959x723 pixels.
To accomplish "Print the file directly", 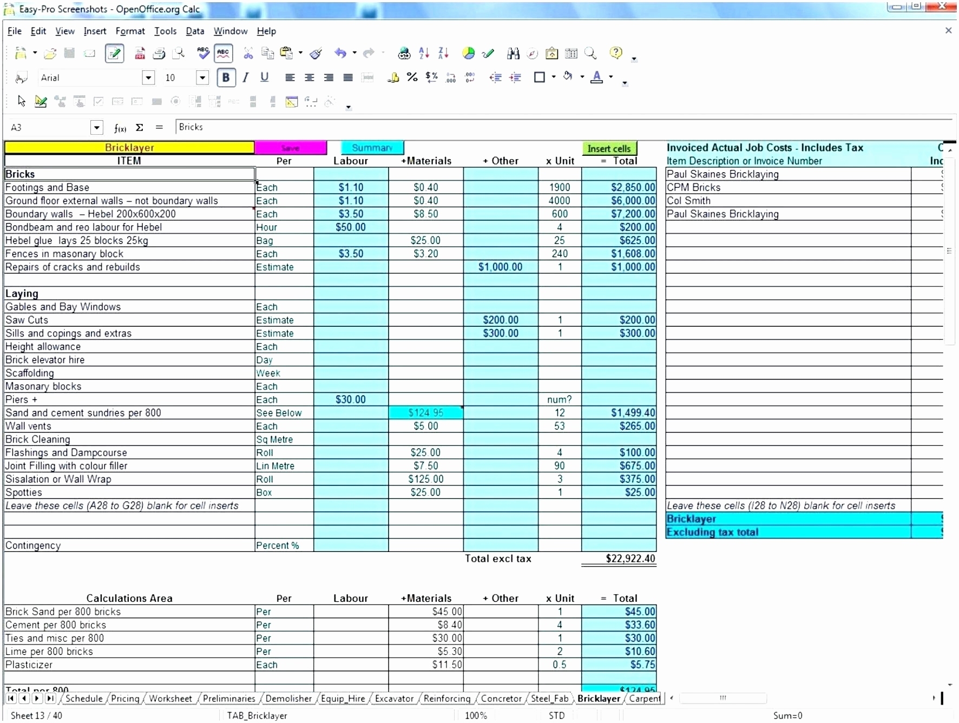I will coord(160,54).
